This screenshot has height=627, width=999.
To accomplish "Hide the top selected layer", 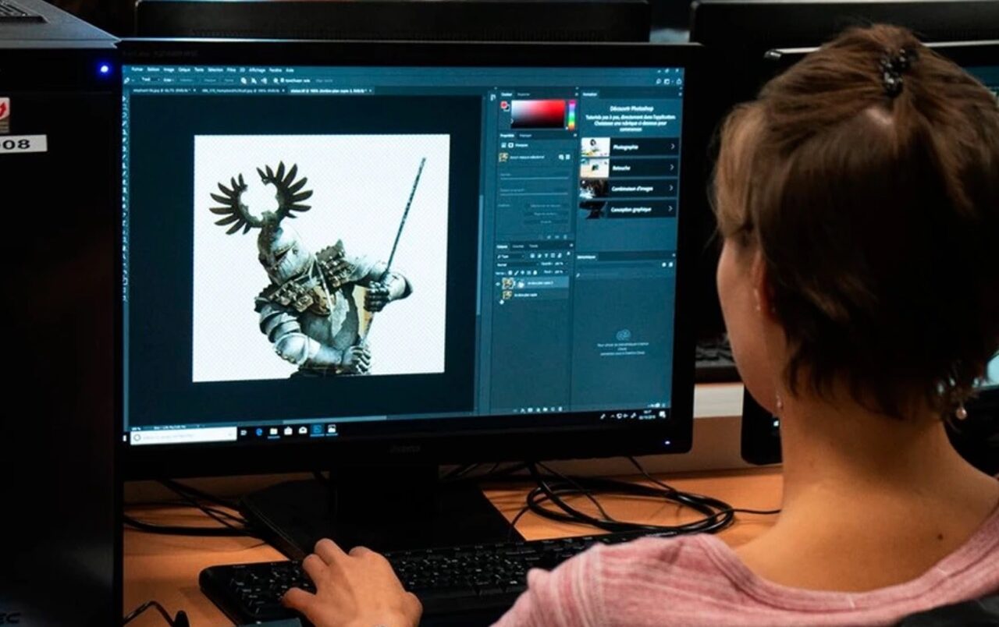I will coord(498,283).
